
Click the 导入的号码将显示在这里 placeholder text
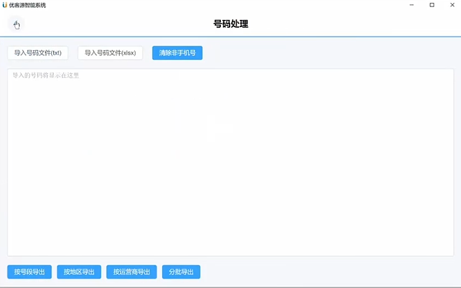(46, 75)
